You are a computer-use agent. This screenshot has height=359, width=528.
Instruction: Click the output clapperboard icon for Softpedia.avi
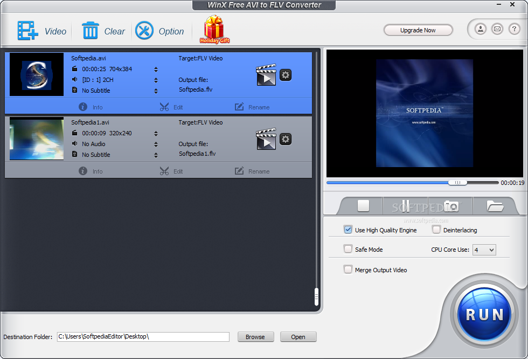click(266, 75)
